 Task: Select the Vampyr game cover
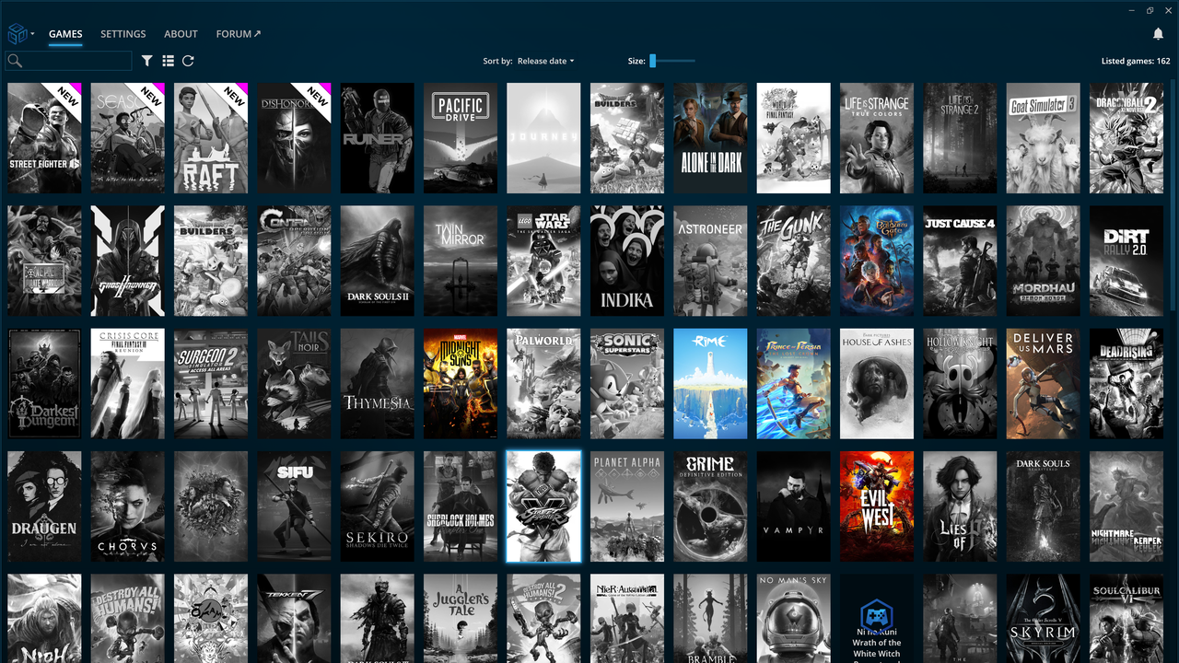point(794,506)
